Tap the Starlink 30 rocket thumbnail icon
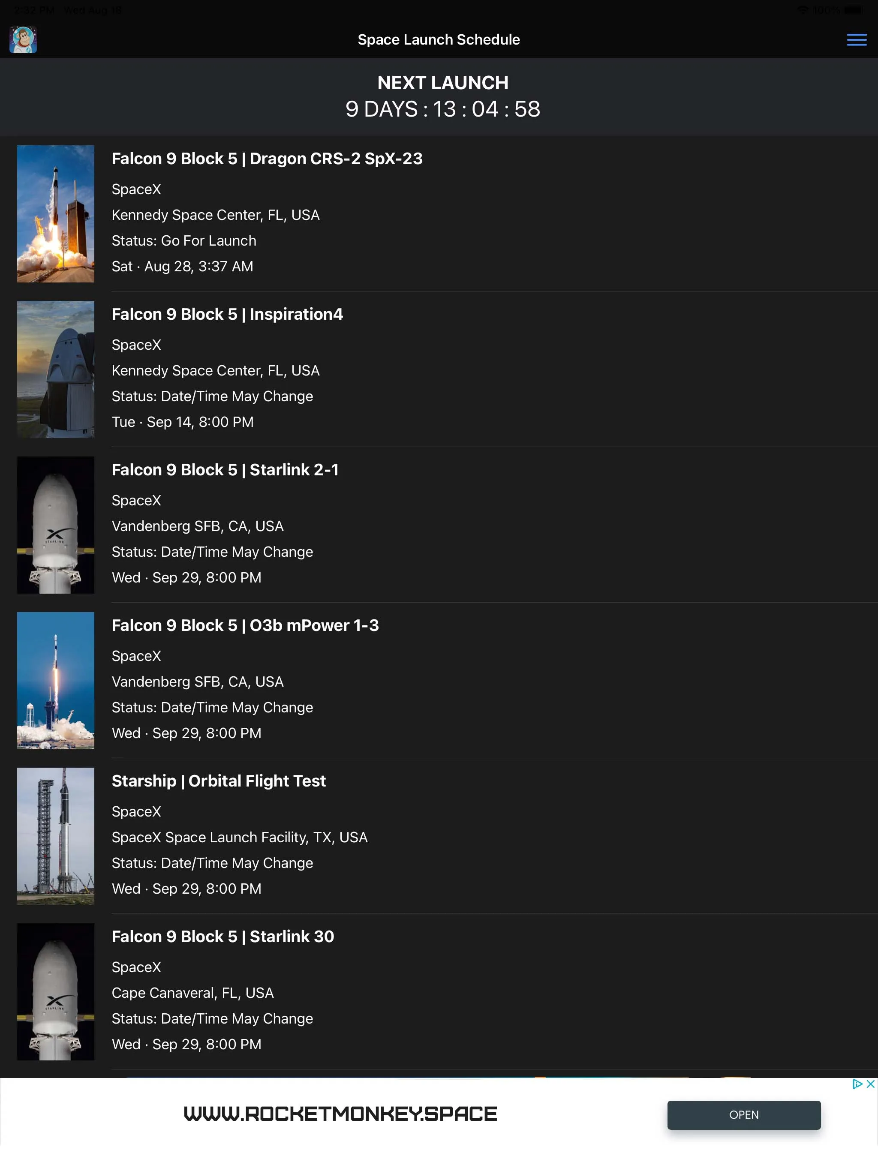 click(55, 991)
